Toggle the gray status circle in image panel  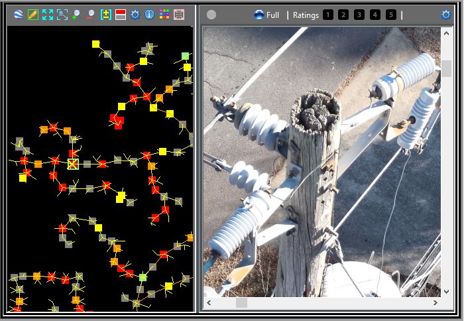click(211, 15)
